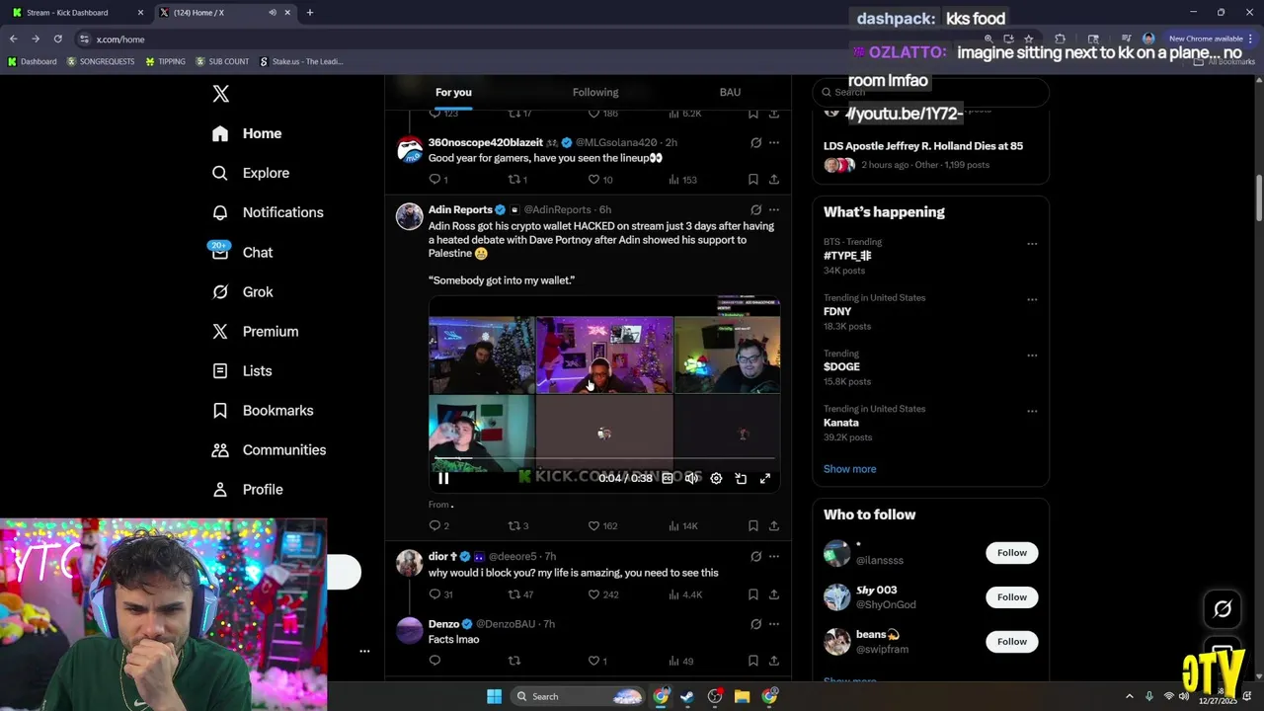
Task: Reload the current page
Action: pos(57,39)
